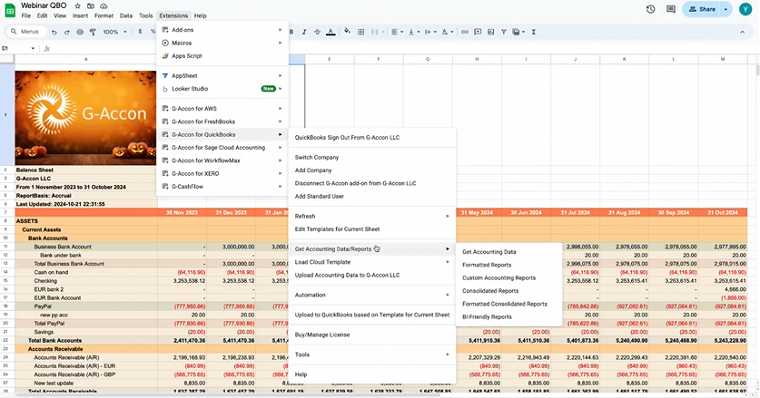This screenshot has width=760, height=398.
Task: Insert a chart
Action: [x=490, y=32]
